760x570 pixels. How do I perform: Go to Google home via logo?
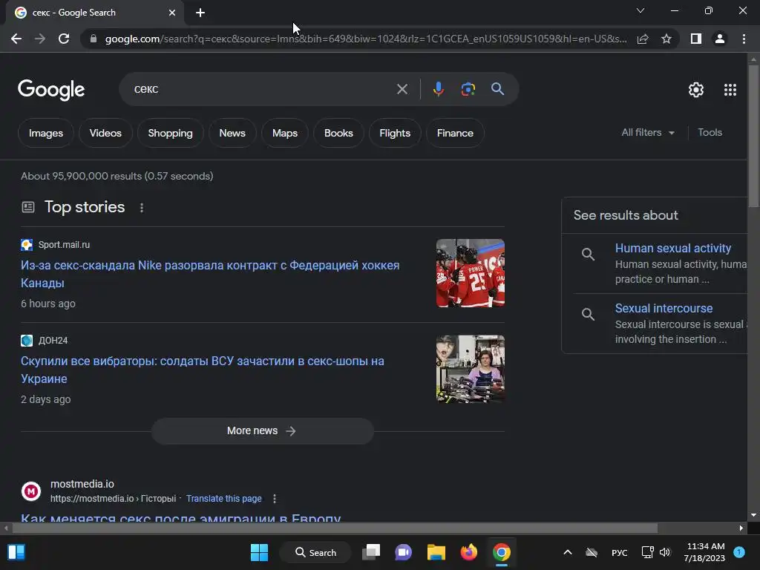click(51, 90)
